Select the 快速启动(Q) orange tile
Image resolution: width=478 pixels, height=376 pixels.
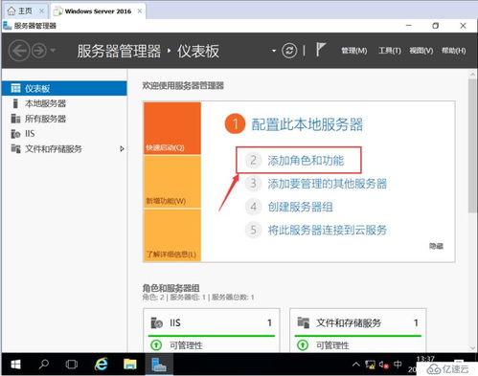(x=172, y=128)
